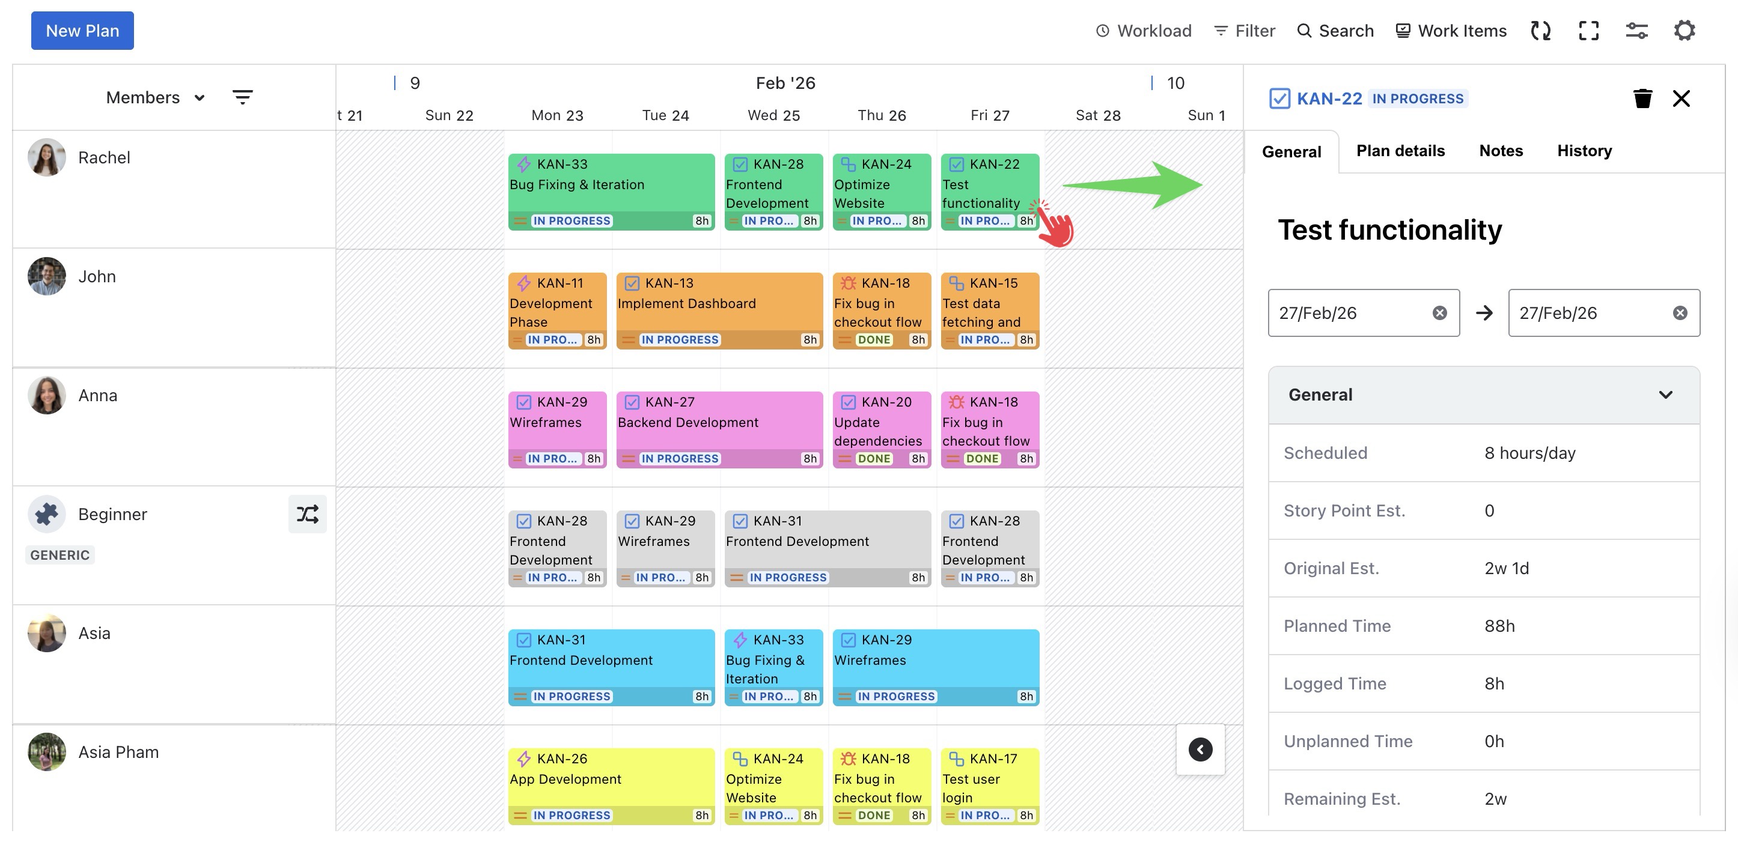The image size is (1738, 848).
Task: Open the settings gear icon
Action: point(1684,31)
